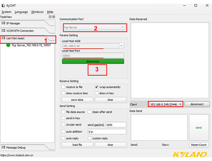Click the Uart Net Assist grid icon
Screen dimensions: 212x161
pos(3,38)
